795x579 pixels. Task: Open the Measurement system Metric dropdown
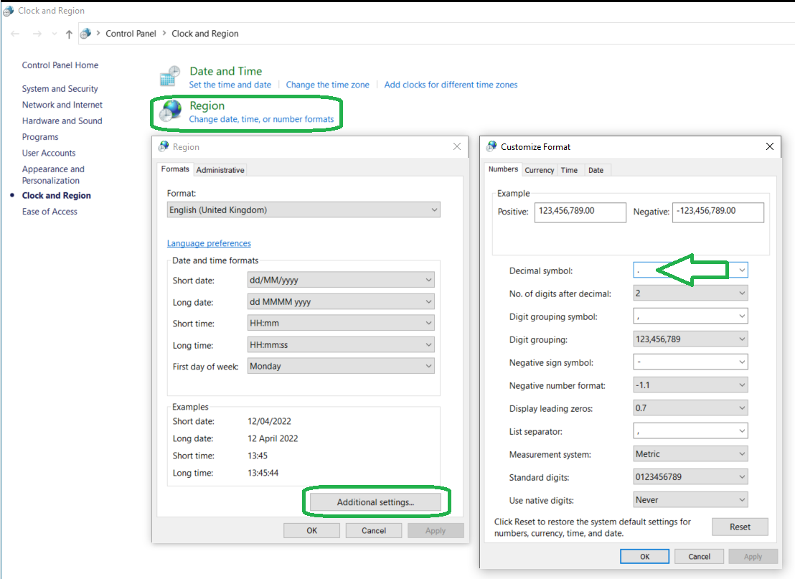(x=690, y=453)
